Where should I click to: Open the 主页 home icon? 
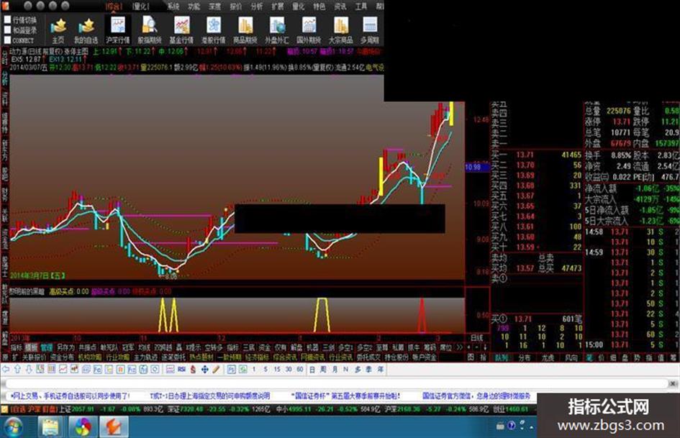pyautogui.click(x=58, y=30)
